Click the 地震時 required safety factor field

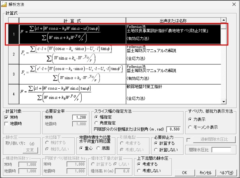[80, 124]
